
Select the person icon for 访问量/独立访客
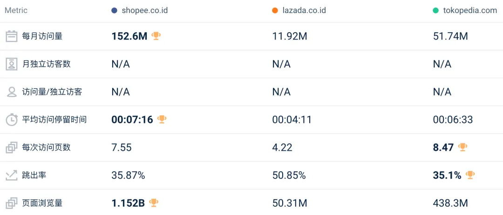pos(12,92)
